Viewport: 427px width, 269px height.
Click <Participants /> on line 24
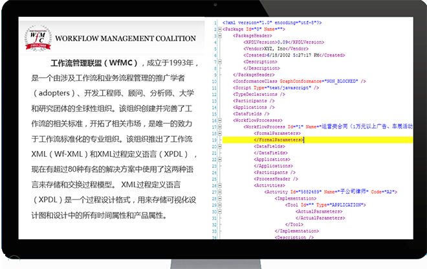pyautogui.click(x=274, y=172)
